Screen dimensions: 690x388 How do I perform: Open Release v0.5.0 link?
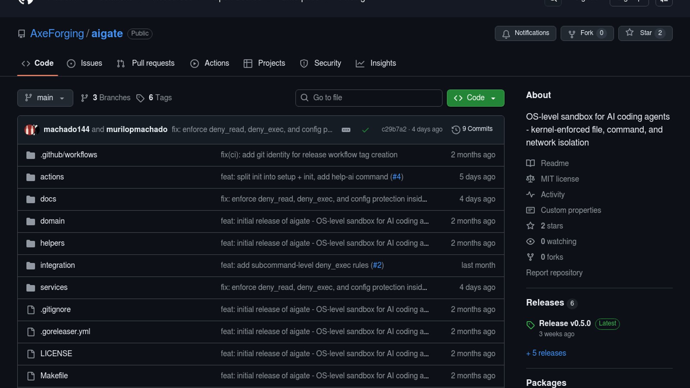(x=565, y=323)
